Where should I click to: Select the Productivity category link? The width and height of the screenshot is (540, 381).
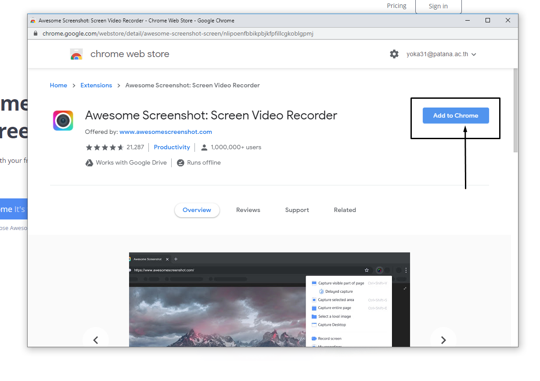pyautogui.click(x=172, y=147)
